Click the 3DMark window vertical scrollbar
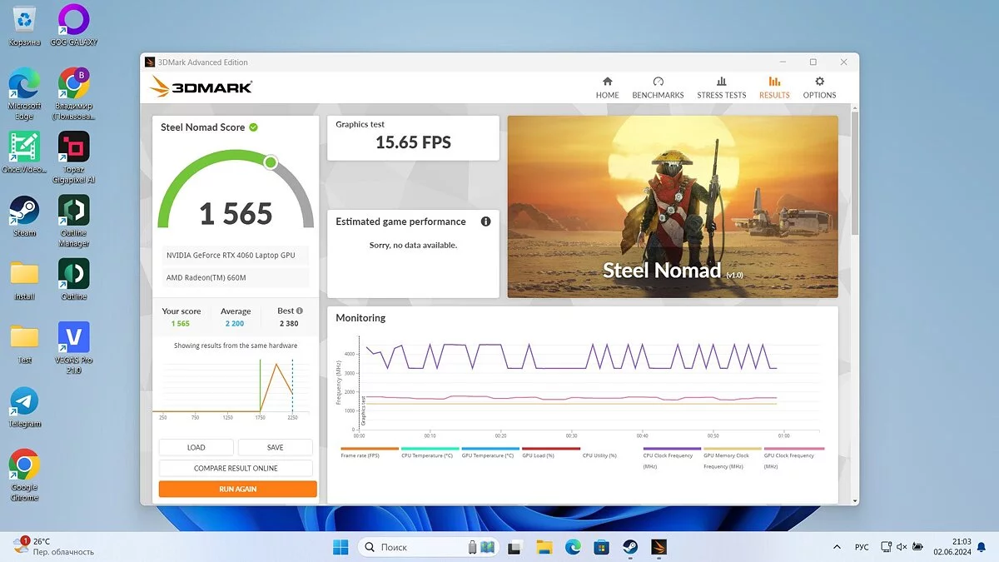Viewport: 999px width, 562px height. (x=853, y=175)
